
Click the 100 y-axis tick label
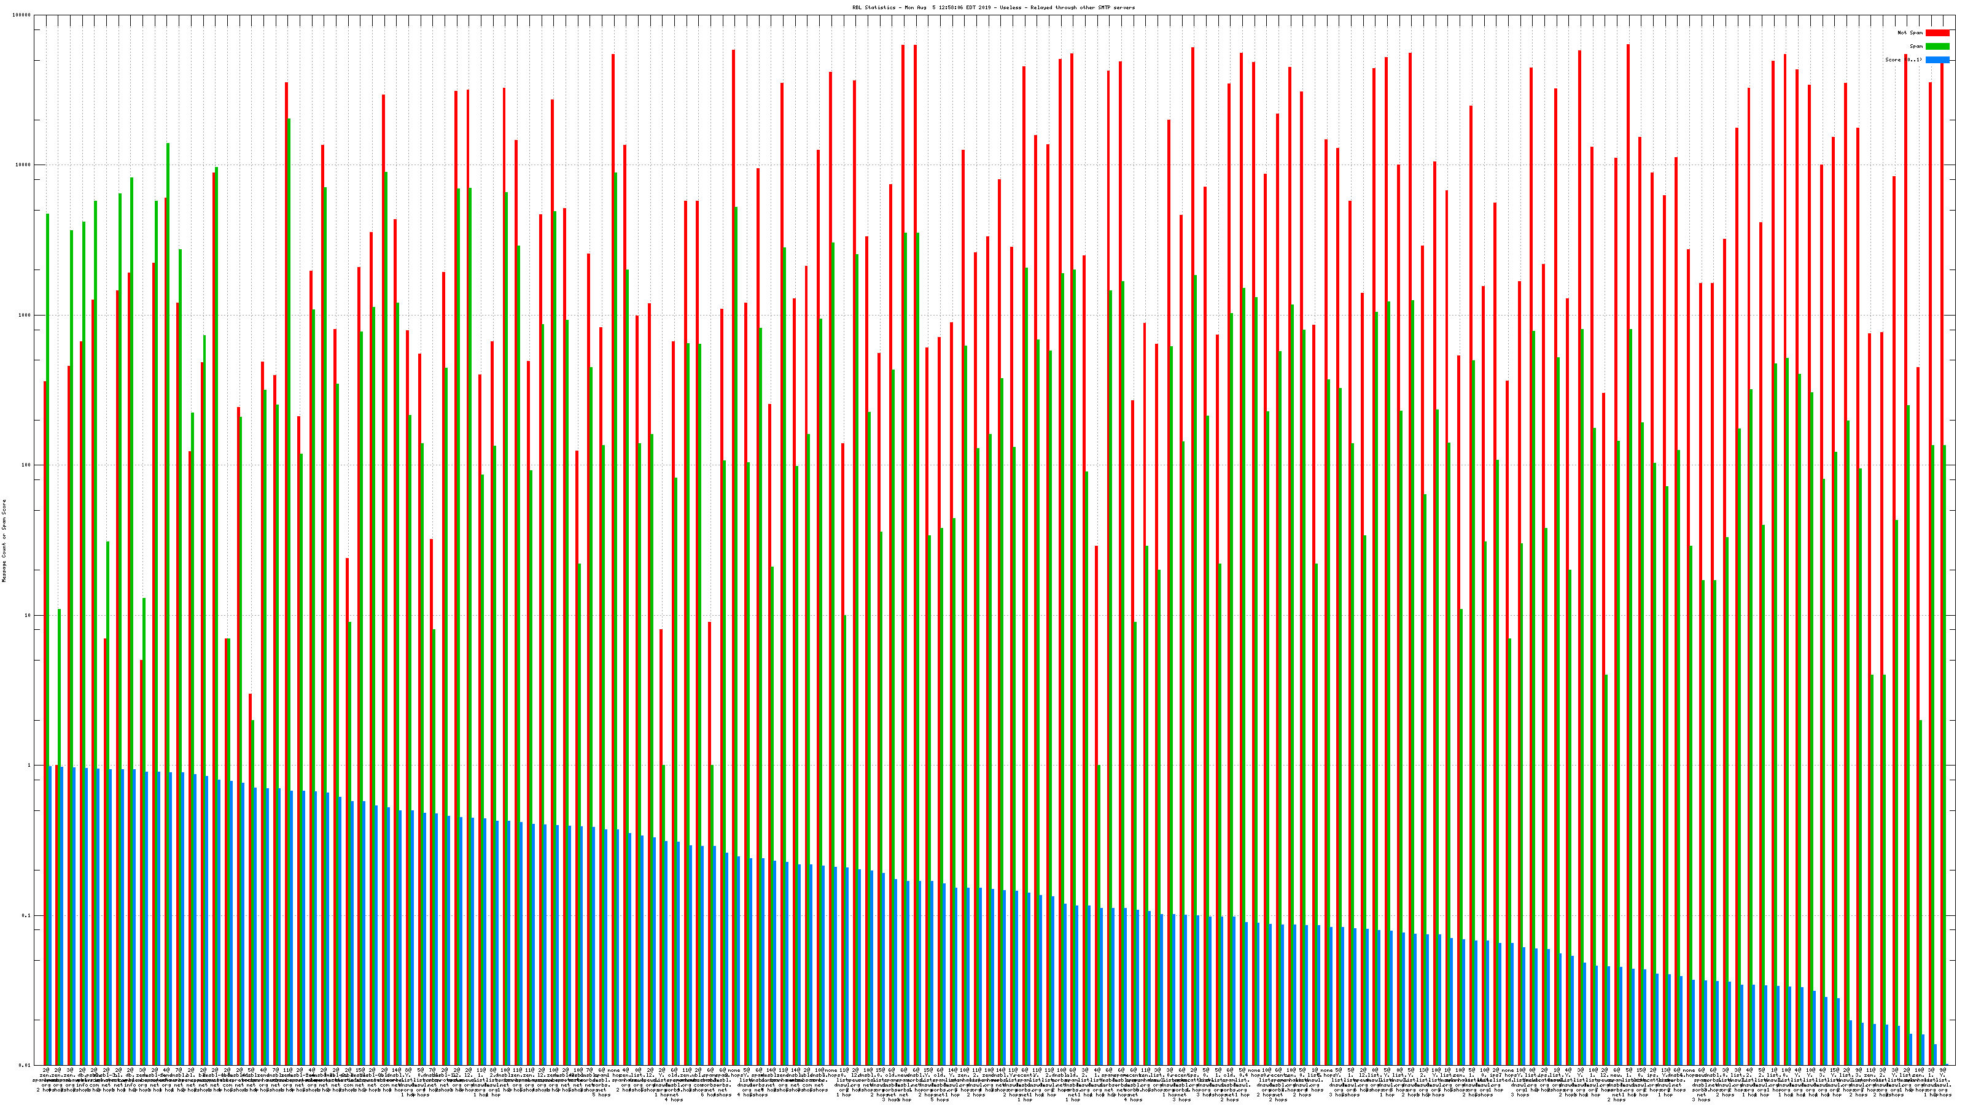coord(26,465)
